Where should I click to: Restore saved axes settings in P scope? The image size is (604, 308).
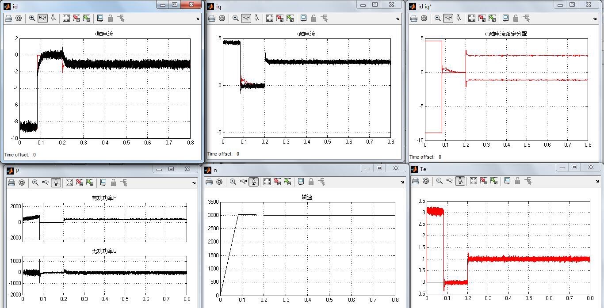click(90, 183)
